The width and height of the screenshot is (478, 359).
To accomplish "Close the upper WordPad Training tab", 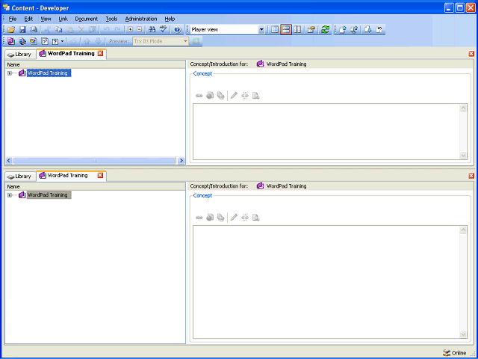I will (x=100, y=53).
